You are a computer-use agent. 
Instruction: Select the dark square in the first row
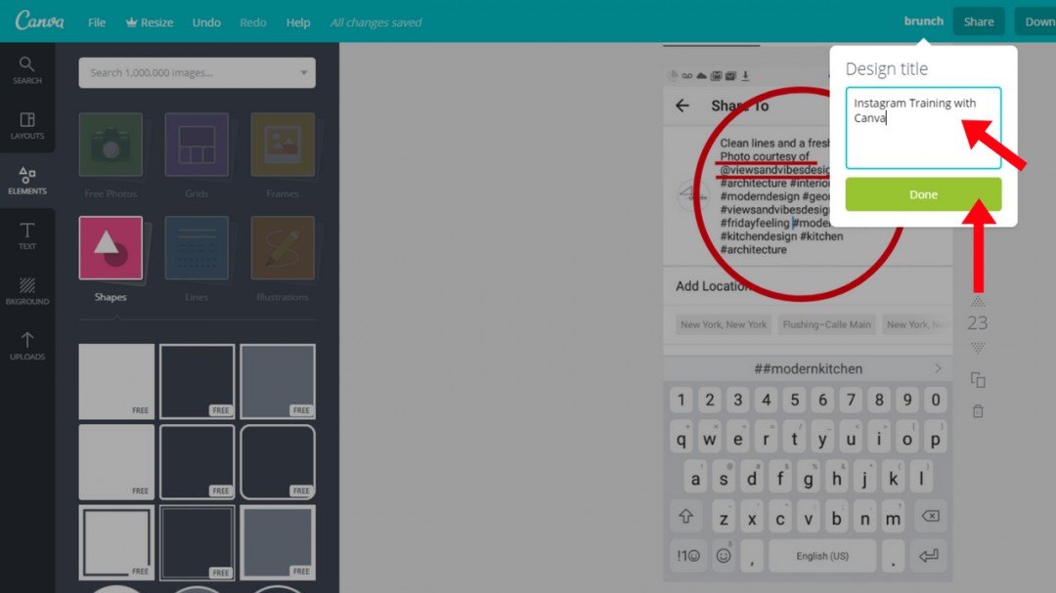click(197, 382)
